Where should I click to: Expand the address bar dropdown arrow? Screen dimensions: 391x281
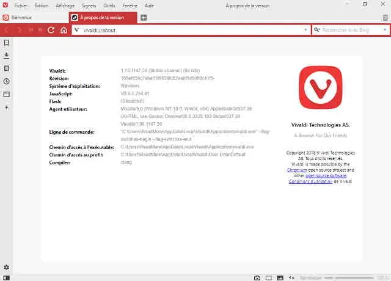(305, 30)
